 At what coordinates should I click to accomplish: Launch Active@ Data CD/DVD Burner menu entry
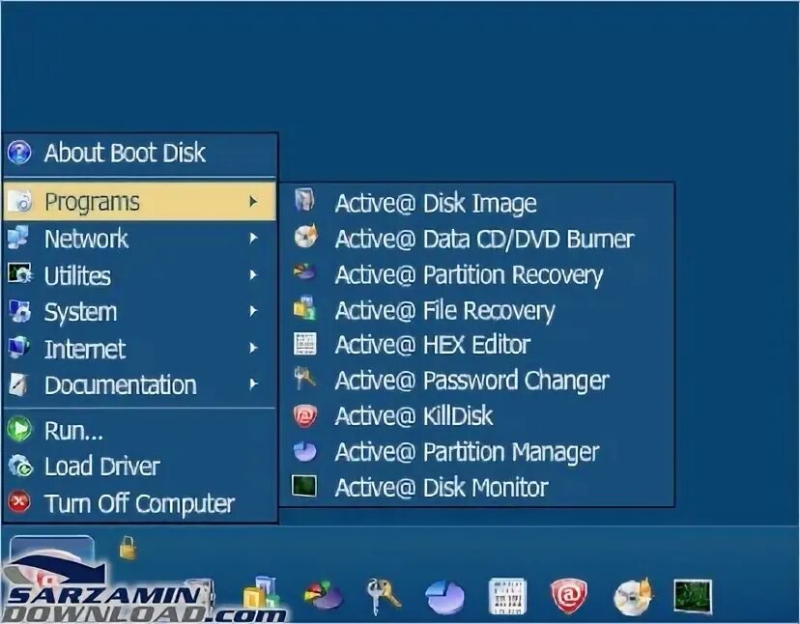[x=476, y=239]
